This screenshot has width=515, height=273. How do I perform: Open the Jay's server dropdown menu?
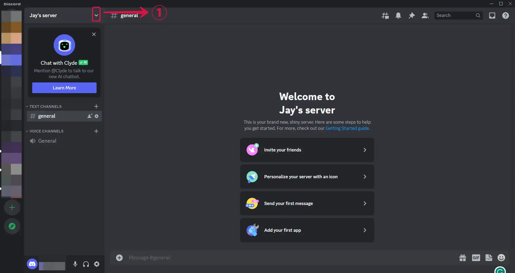(96, 15)
